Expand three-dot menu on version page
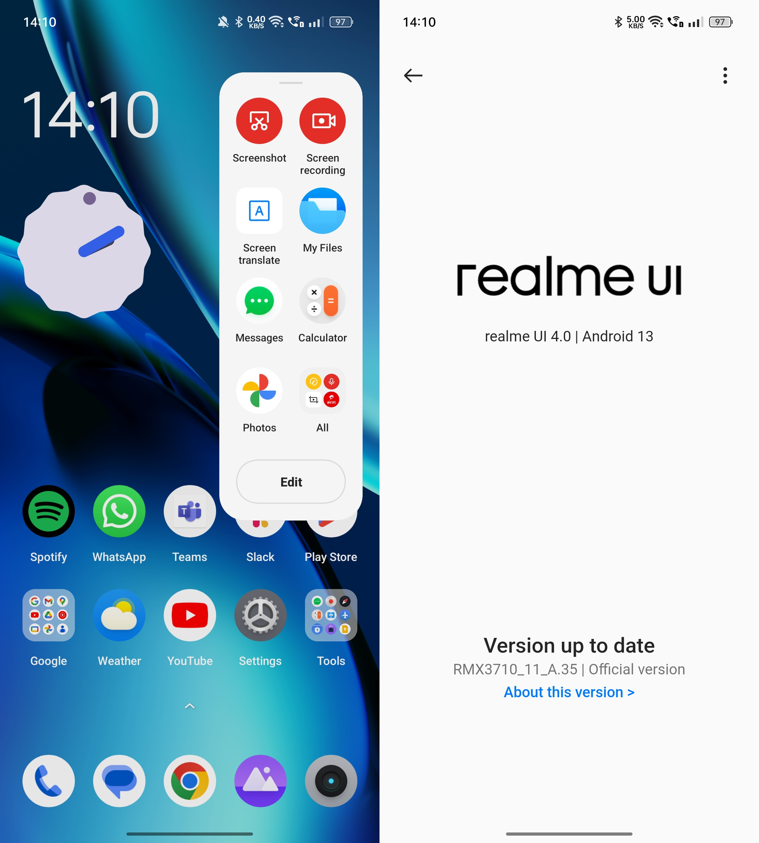Screen dimensions: 759x843 point(725,76)
